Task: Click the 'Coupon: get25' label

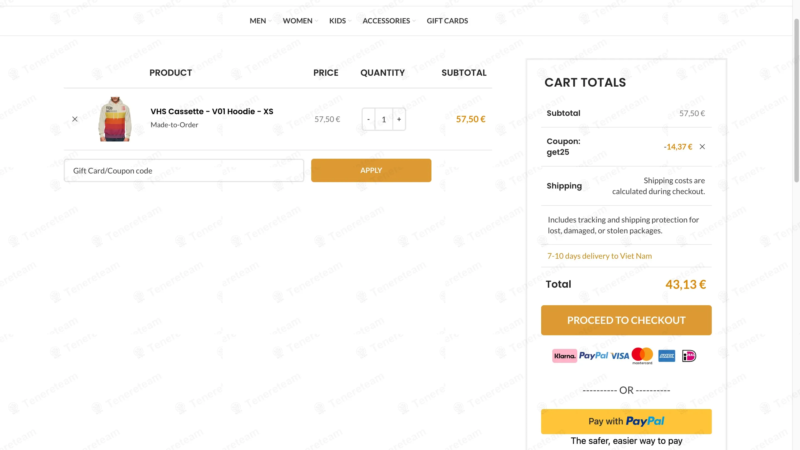Action: (x=563, y=147)
